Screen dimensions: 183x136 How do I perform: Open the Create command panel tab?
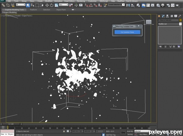[x=159, y=16]
